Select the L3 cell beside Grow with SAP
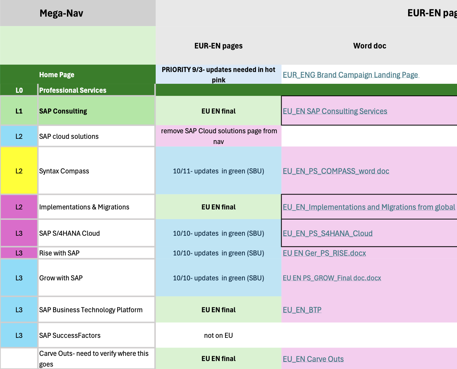Image resolution: width=457 pixels, height=369 pixels. click(19, 278)
